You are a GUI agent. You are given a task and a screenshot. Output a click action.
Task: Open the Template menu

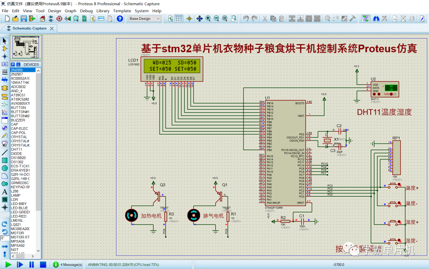(x=122, y=11)
